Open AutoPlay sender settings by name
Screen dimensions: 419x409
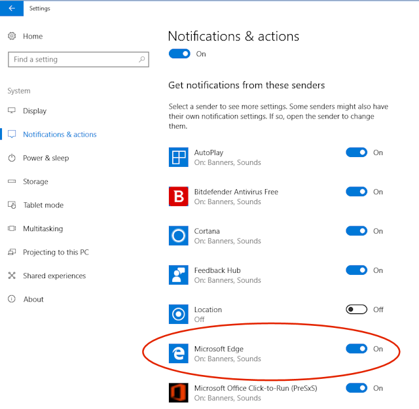pyautogui.click(x=209, y=152)
